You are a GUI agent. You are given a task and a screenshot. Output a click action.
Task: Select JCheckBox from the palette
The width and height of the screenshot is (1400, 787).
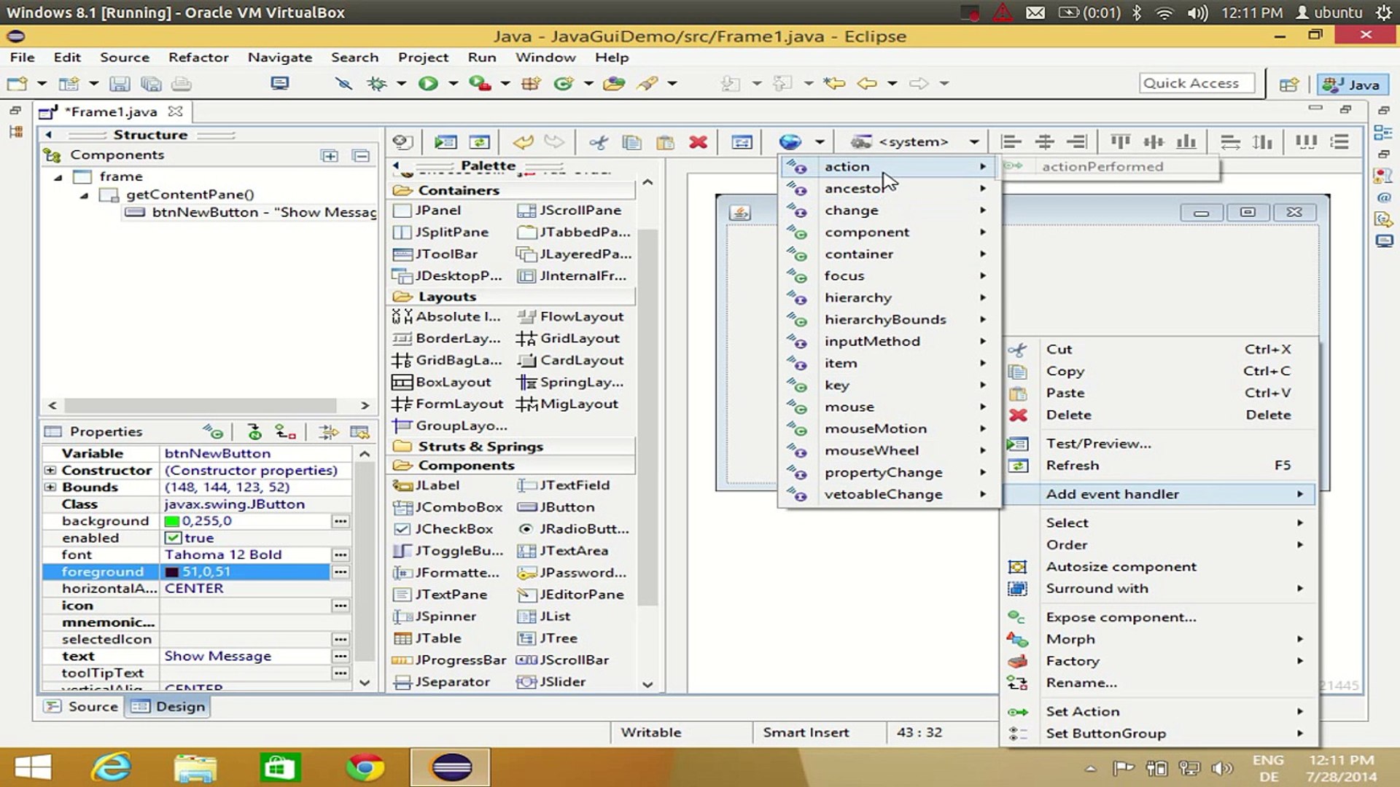[x=443, y=529]
